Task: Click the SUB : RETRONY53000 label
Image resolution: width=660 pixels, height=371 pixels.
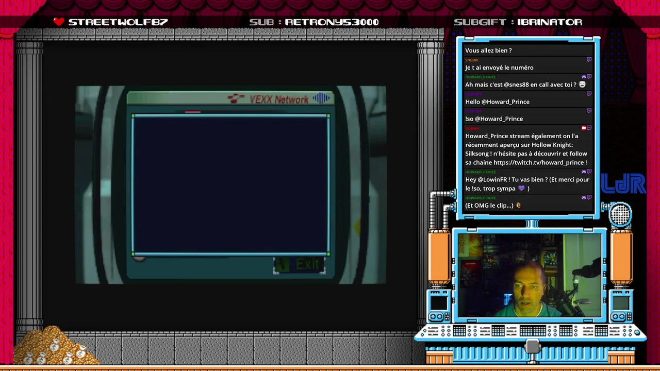Action: tap(314, 22)
